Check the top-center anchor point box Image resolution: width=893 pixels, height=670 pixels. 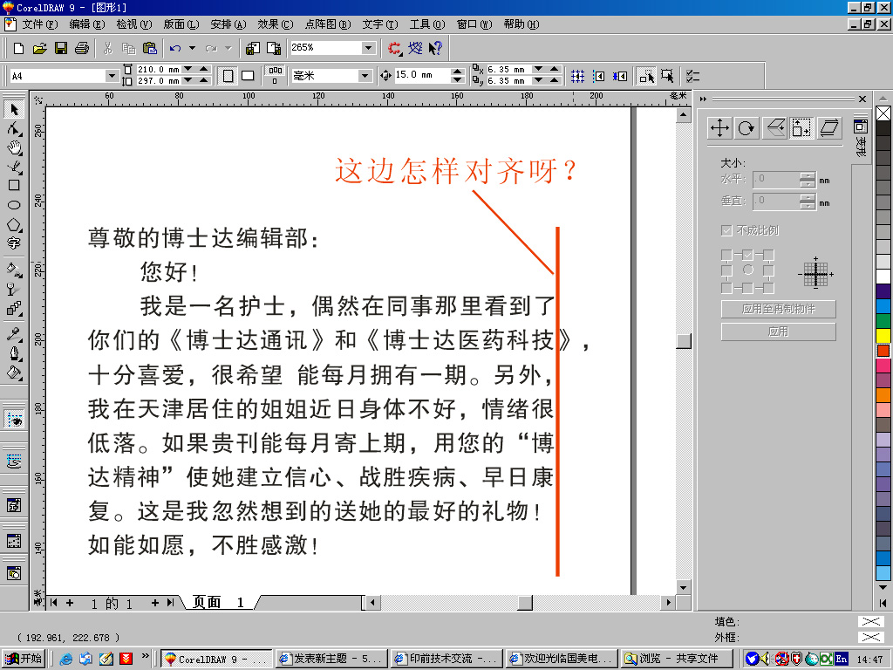[x=747, y=255]
